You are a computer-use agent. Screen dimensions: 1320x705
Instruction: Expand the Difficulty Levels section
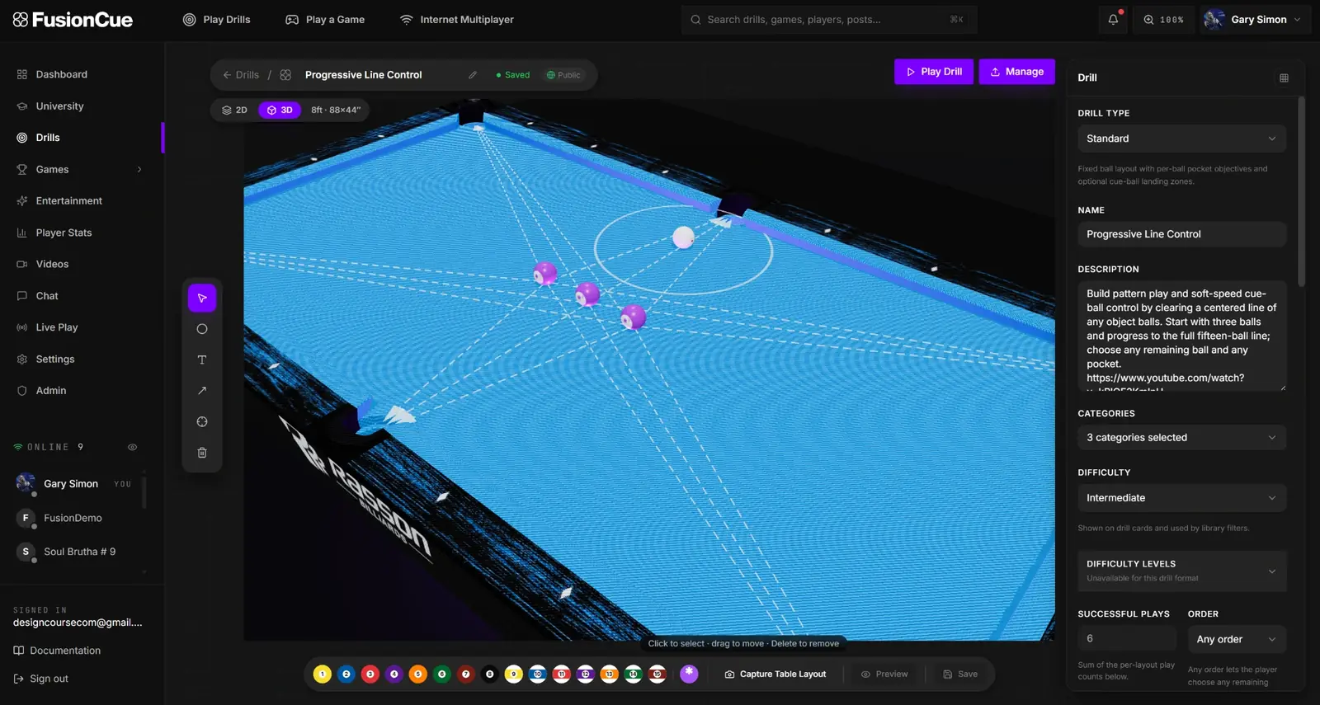(x=1181, y=571)
